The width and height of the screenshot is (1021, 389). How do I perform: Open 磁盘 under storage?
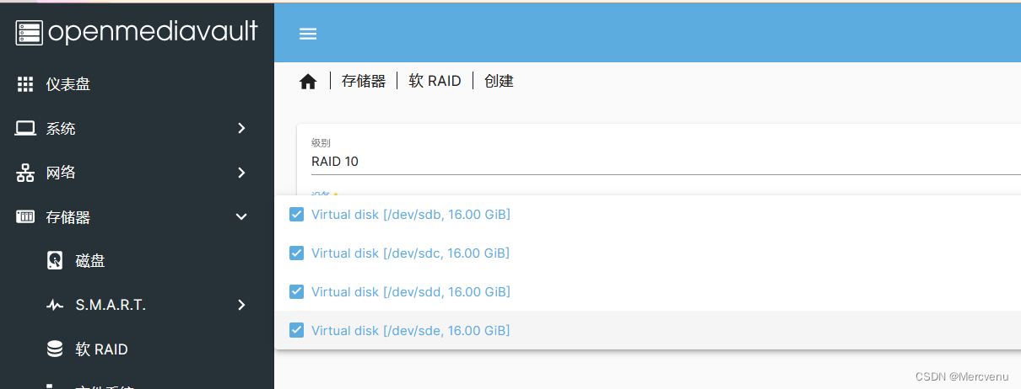(x=90, y=261)
